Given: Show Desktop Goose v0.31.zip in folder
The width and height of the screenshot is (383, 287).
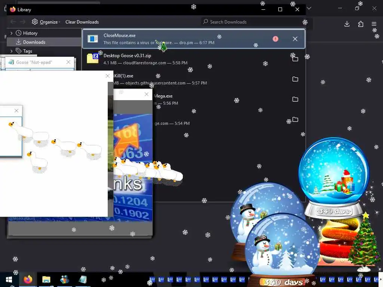Looking at the screenshot, I should [x=295, y=59].
